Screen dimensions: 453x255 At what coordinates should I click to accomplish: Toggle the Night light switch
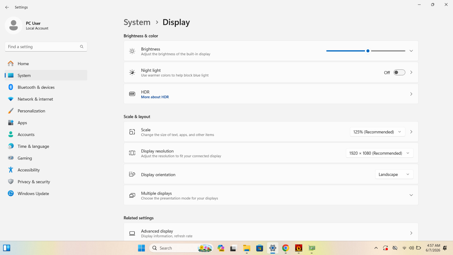399,73
